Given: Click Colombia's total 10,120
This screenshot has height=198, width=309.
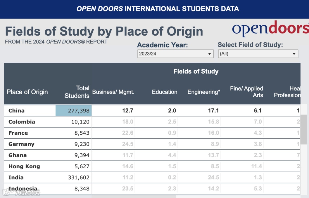Looking at the screenshot, I should point(80,122).
